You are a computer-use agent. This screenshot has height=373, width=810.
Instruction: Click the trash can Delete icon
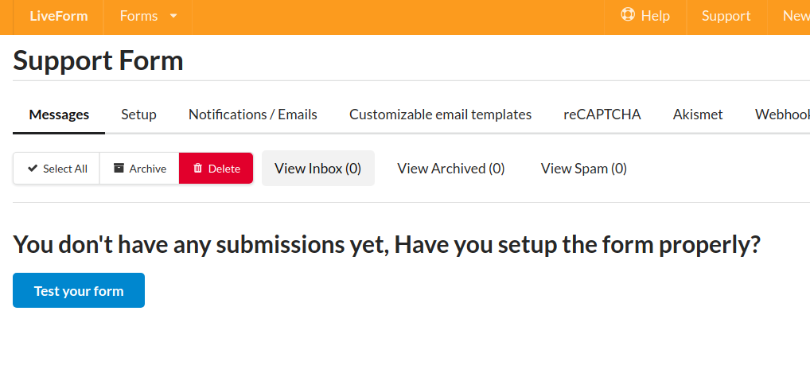(x=198, y=168)
